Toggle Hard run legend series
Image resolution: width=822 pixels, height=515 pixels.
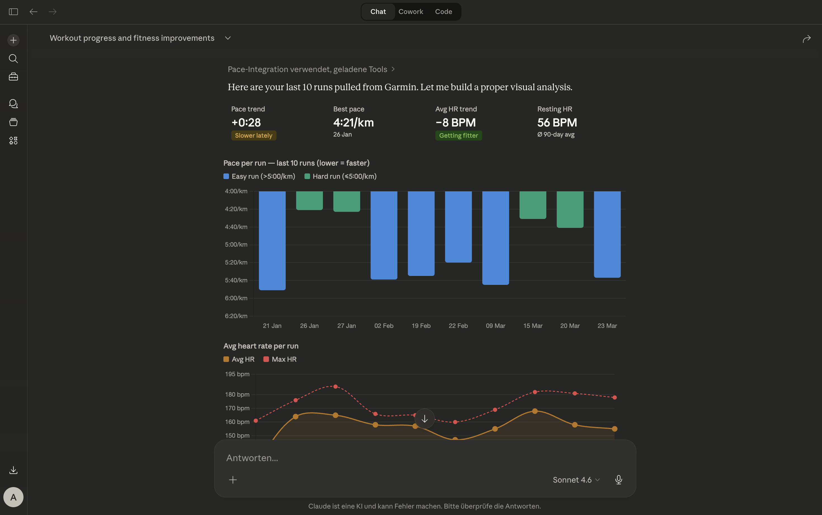(340, 177)
